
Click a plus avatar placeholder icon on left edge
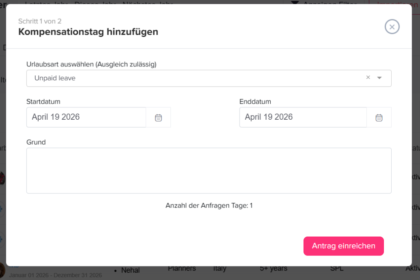coord(2,209)
